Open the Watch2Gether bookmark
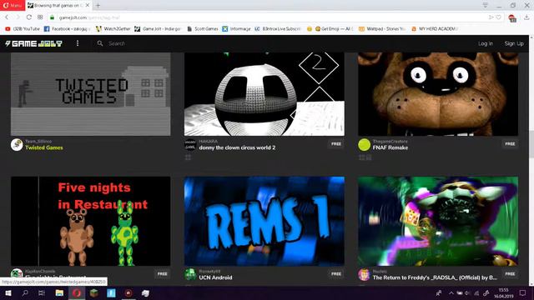This screenshot has width=534, height=300. pos(113,29)
